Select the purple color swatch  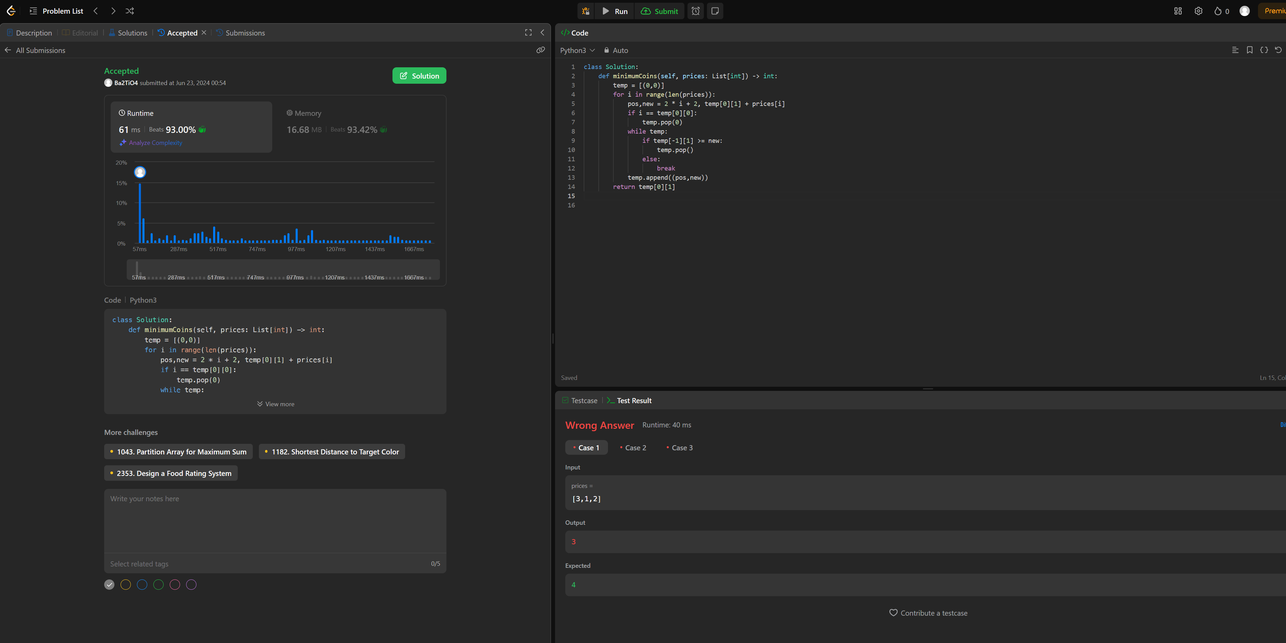[191, 585]
